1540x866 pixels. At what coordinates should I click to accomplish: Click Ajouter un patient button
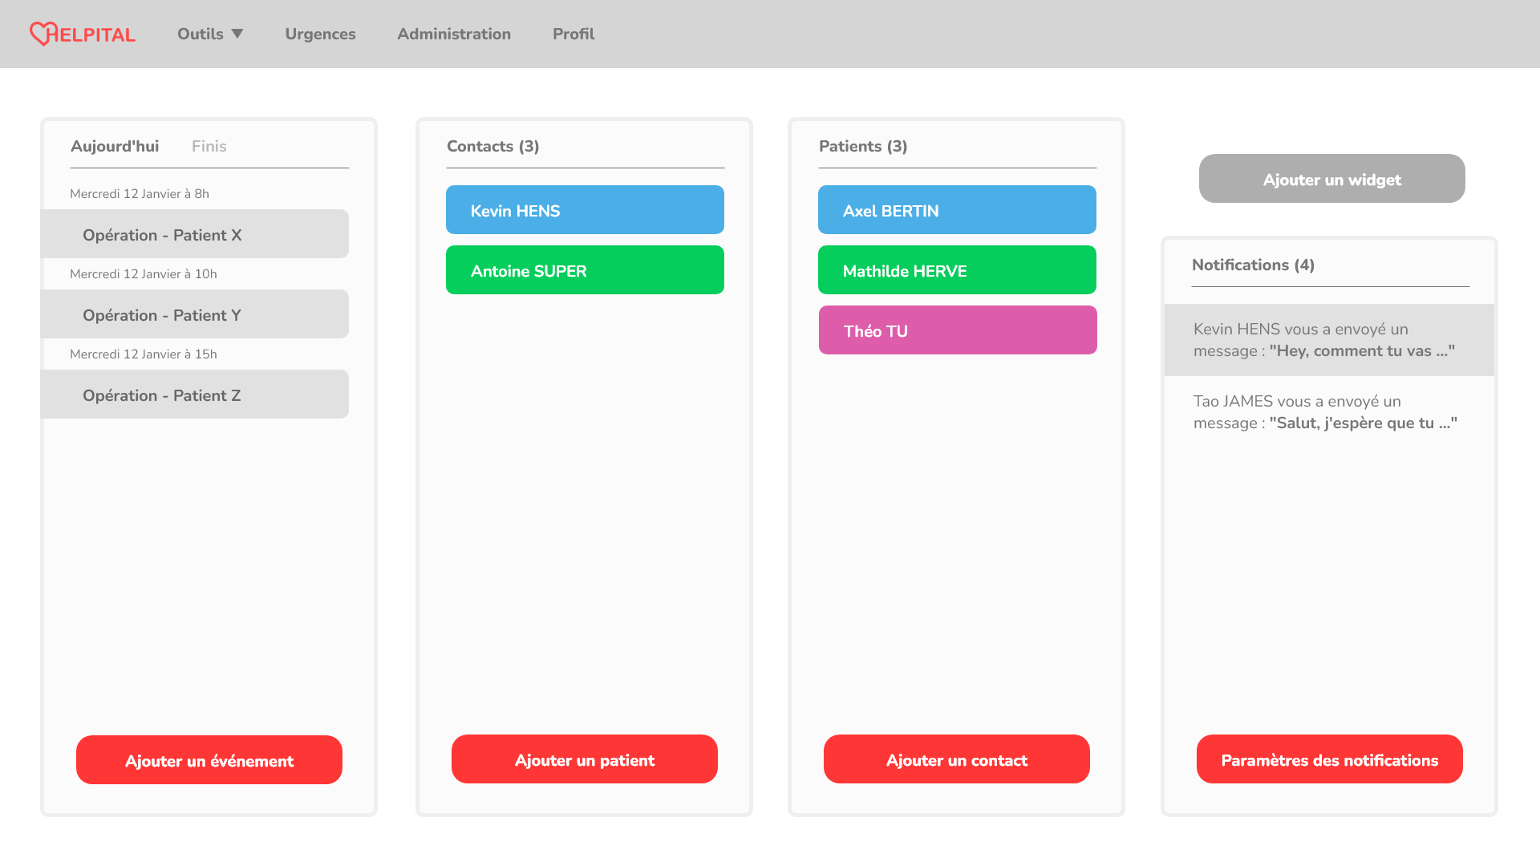pyautogui.click(x=584, y=760)
